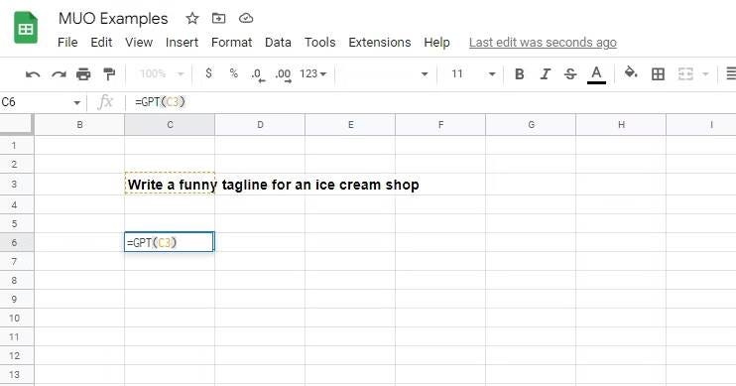The image size is (736, 386).
Task: Click the Move to folder icon
Action: point(219,18)
